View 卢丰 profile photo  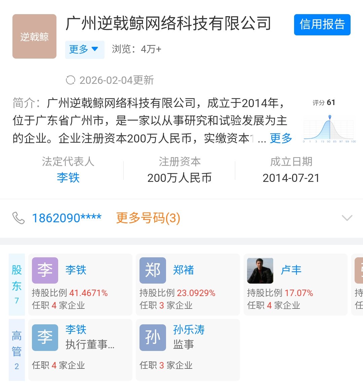pos(260,270)
